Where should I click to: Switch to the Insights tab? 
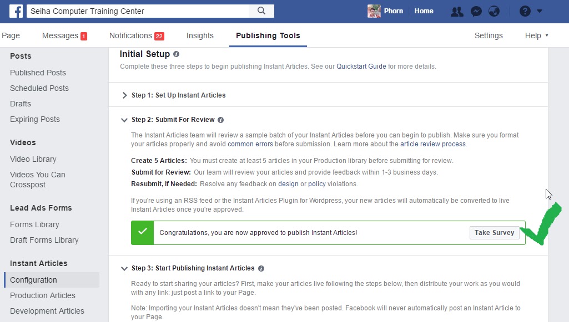pos(200,35)
